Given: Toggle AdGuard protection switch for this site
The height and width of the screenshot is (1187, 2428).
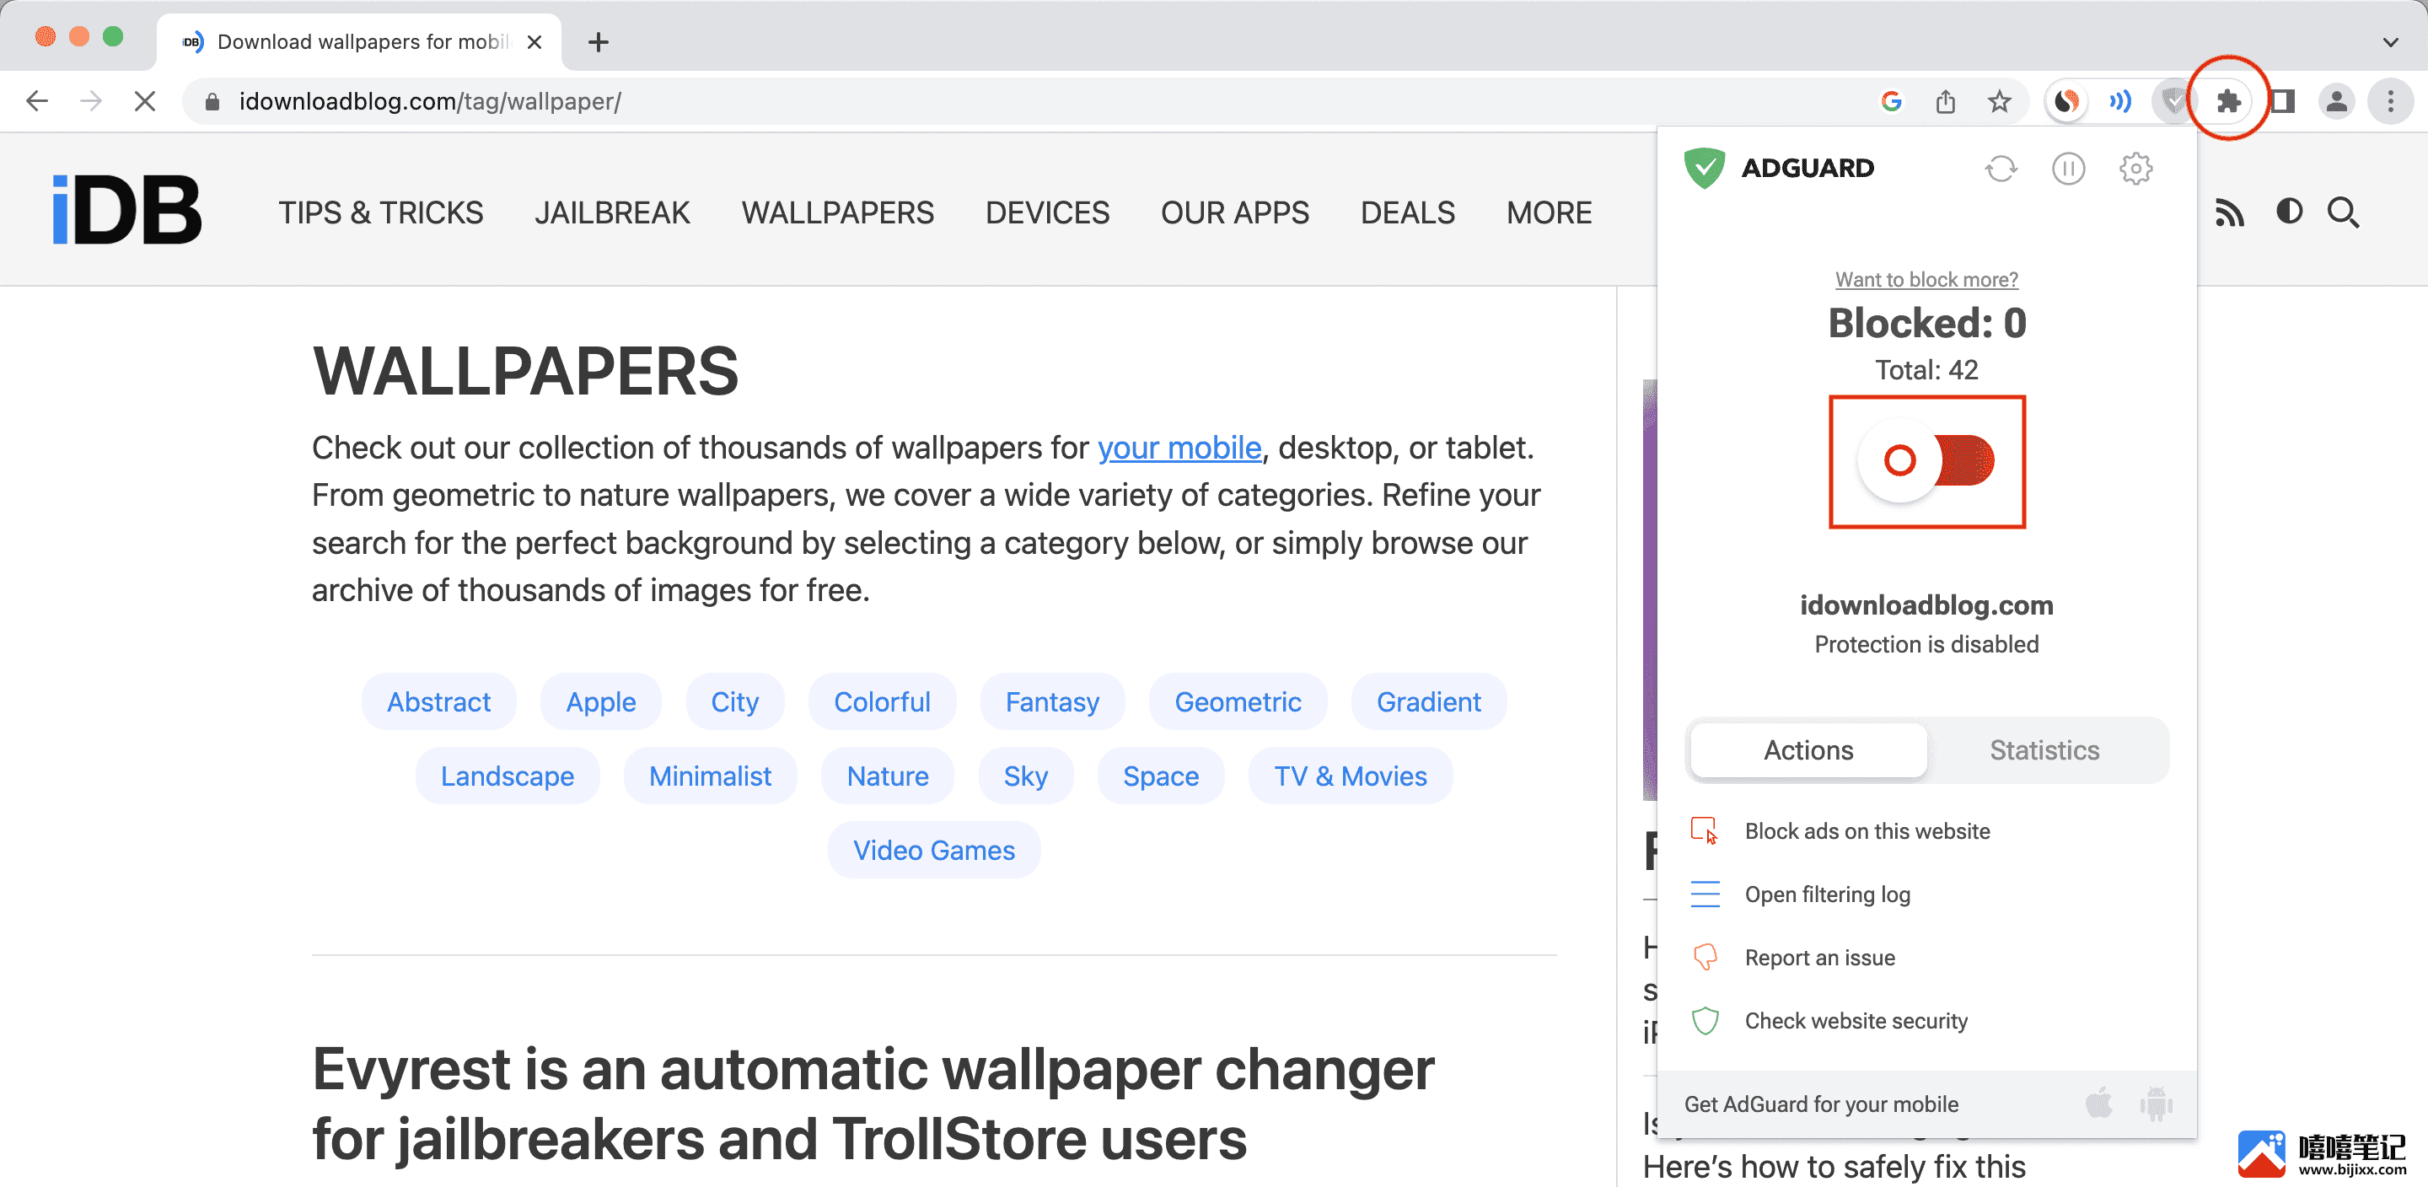Looking at the screenshot, I should [x=1926, y=461].
